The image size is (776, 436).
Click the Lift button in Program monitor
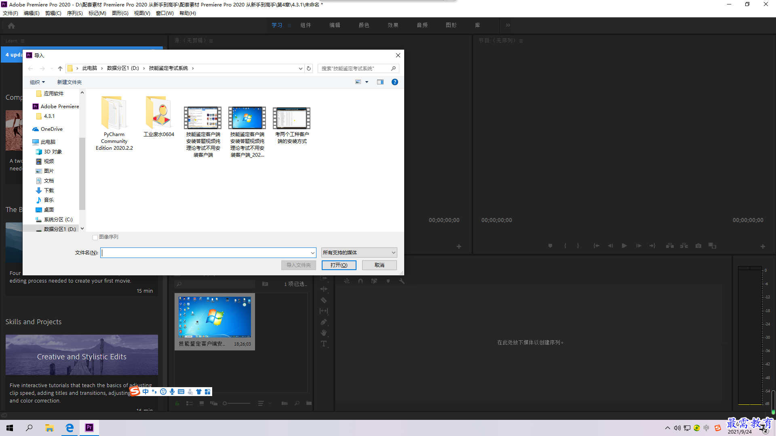tap(670, 245)
